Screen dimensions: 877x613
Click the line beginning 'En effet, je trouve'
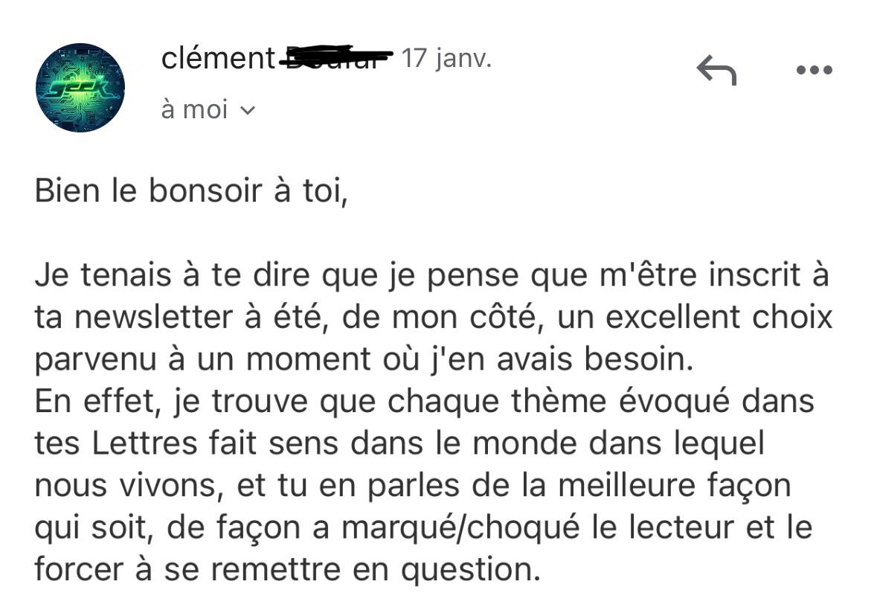click(x=424, y=402)
